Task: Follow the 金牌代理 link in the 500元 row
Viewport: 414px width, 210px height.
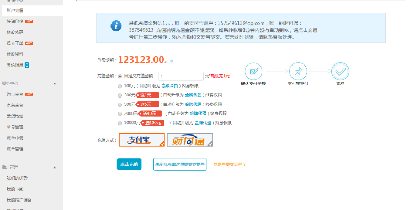Action: point(193,104)
